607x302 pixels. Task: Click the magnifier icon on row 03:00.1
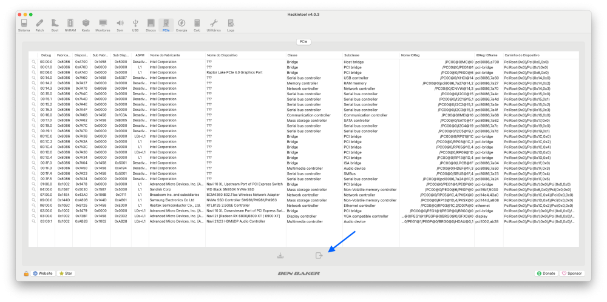click(33, 221)
